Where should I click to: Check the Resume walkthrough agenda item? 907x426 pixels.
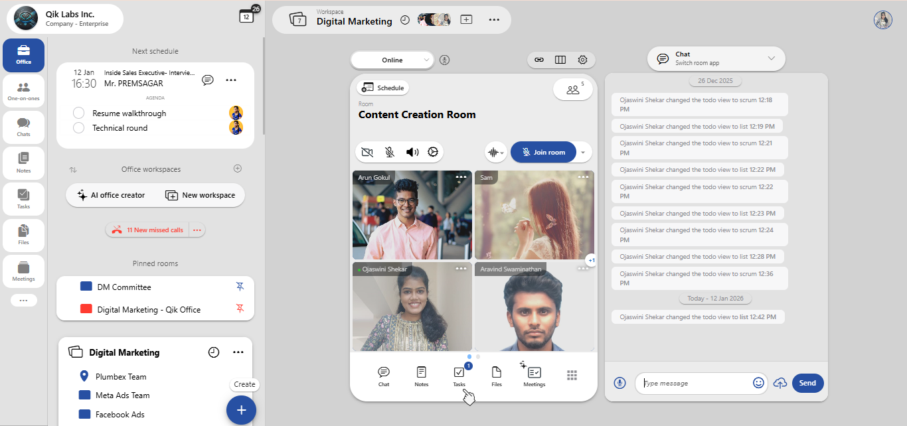[x=78, y=113]
